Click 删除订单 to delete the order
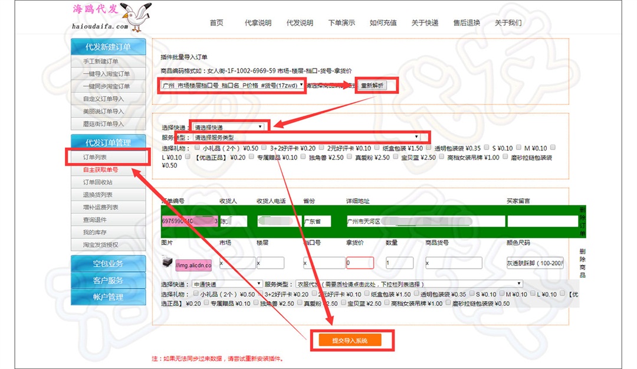Image resolution: width=637 pixels, height=369 pixels. click(x=582, y=221)
